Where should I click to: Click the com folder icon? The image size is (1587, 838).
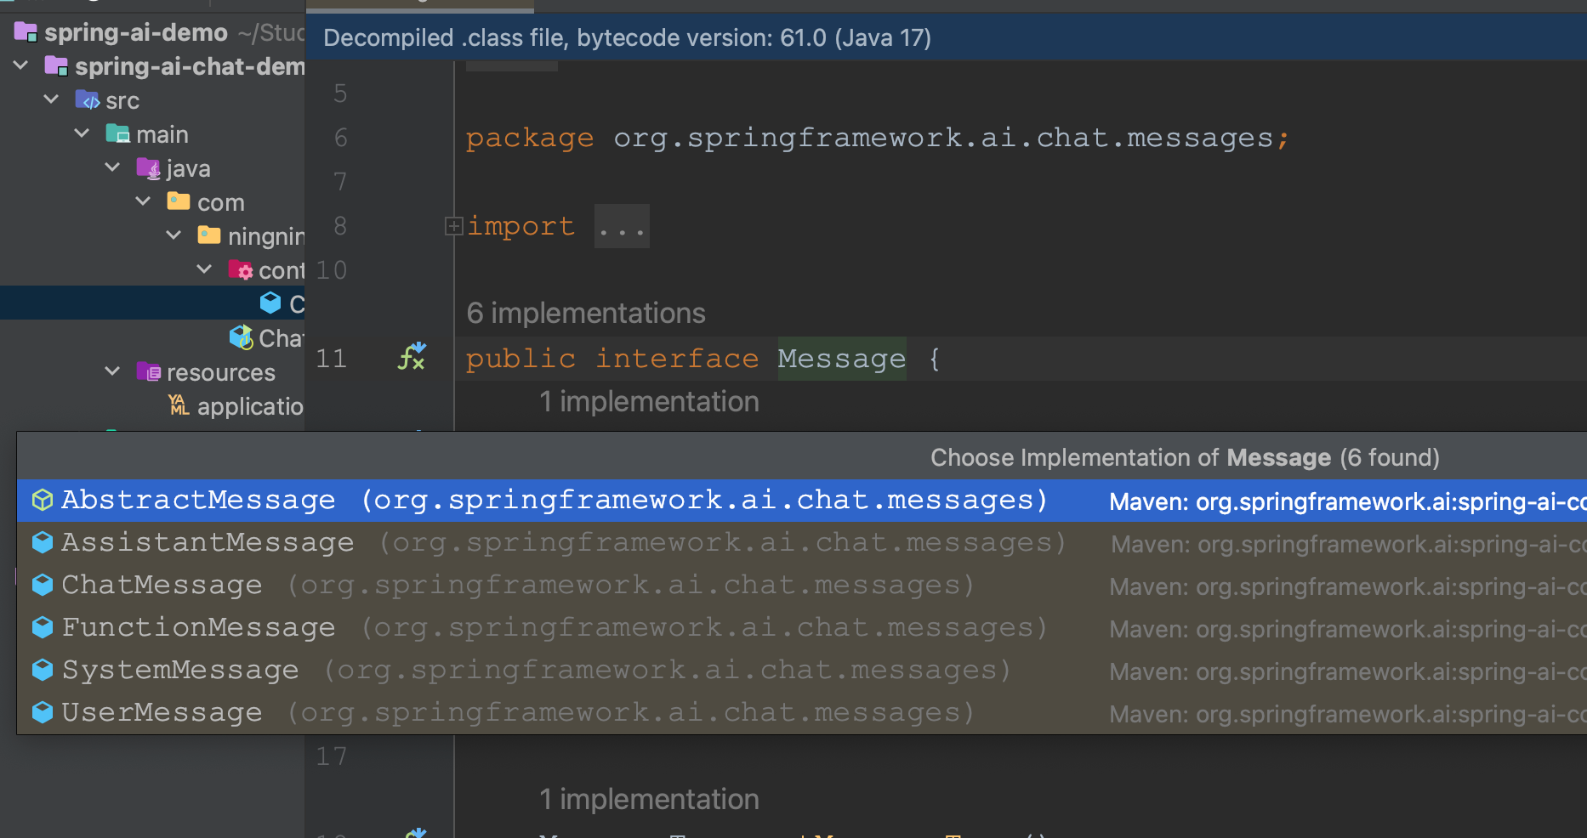click(x=179, y=201)
